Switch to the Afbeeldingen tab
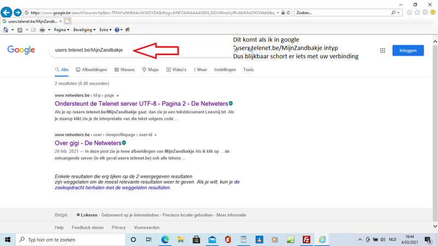 [91, 70]
